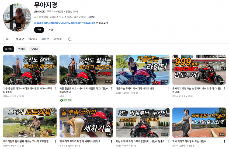Select the 인기순 sort filter chip
The height and width of the screenshot is (149, 229).
pos(22,49)
